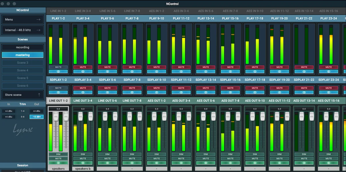Toggle stereo link icon under SDPLAY 11-12
346x172 pixels.
pyautogui.click(x=181, y=92)
